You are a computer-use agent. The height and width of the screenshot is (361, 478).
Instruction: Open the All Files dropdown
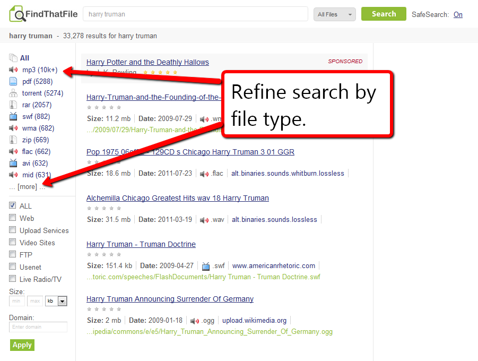(x=334, y=14)
